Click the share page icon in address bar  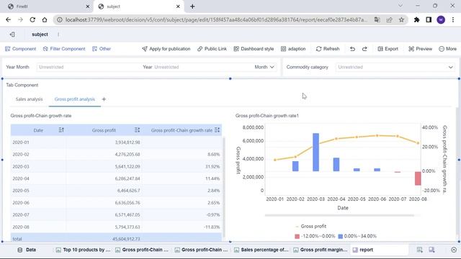coord(389,19)
